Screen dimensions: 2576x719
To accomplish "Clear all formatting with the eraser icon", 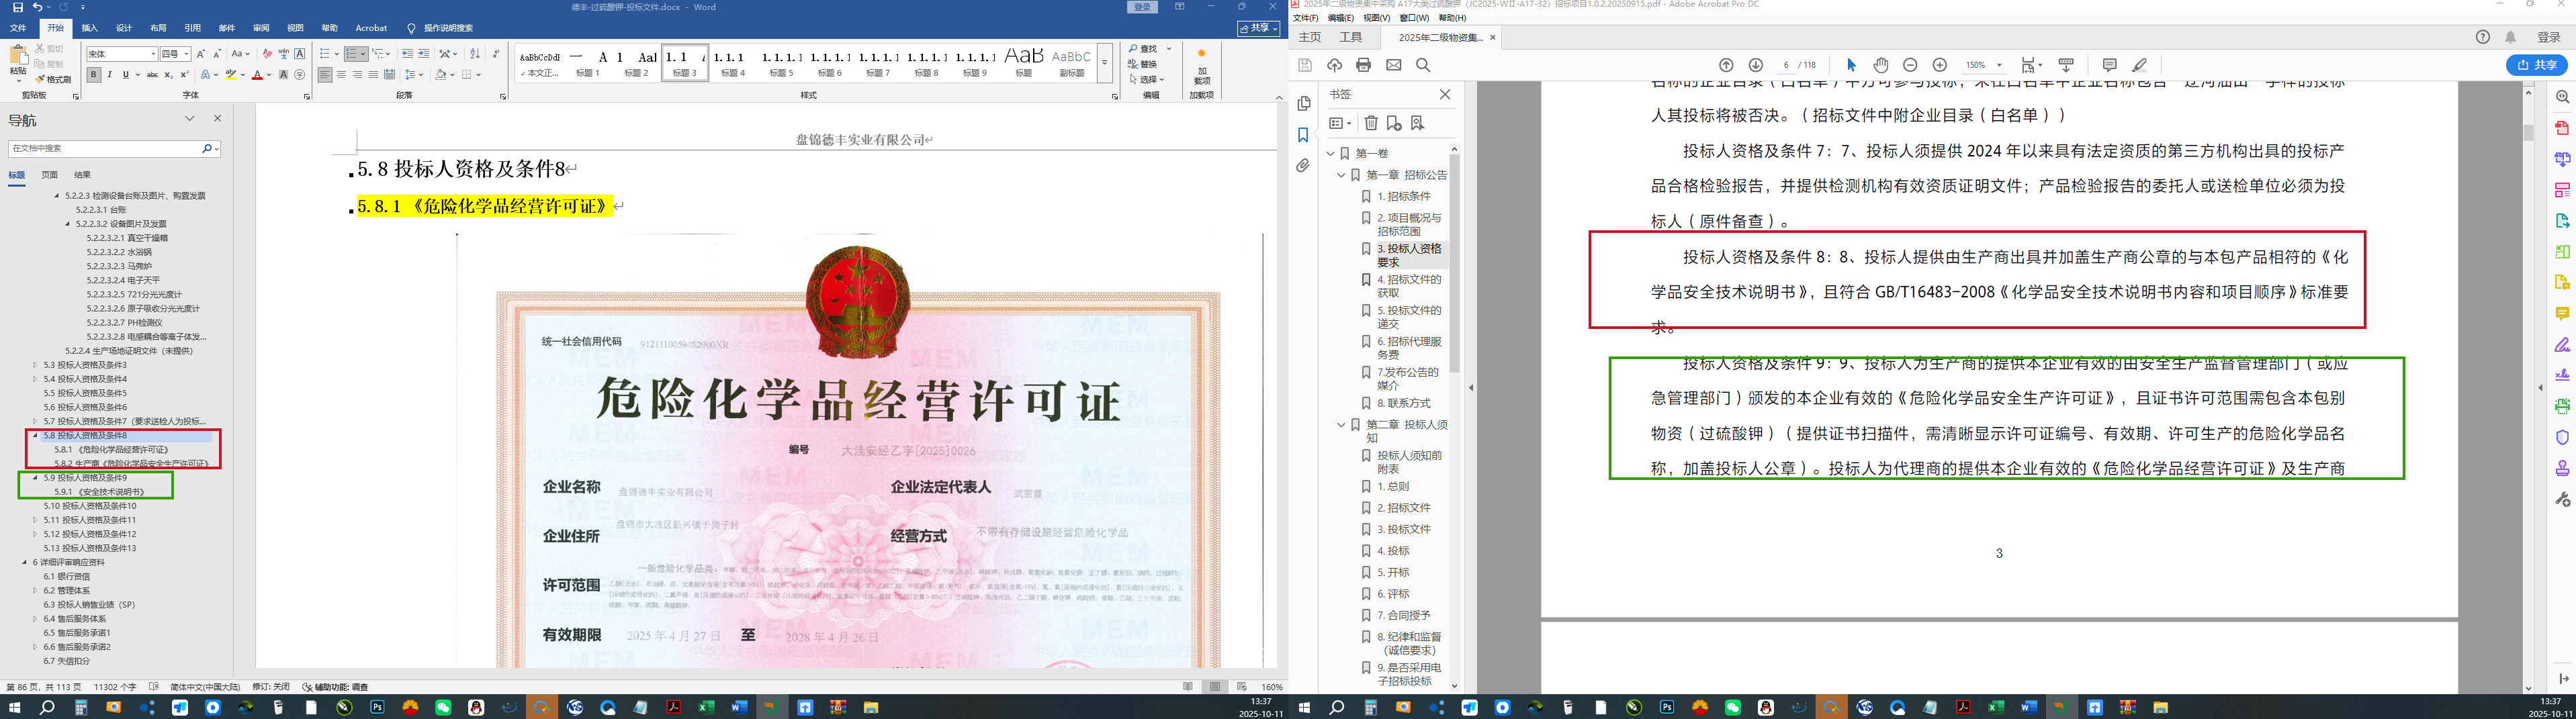I will (x=267, y=54).
